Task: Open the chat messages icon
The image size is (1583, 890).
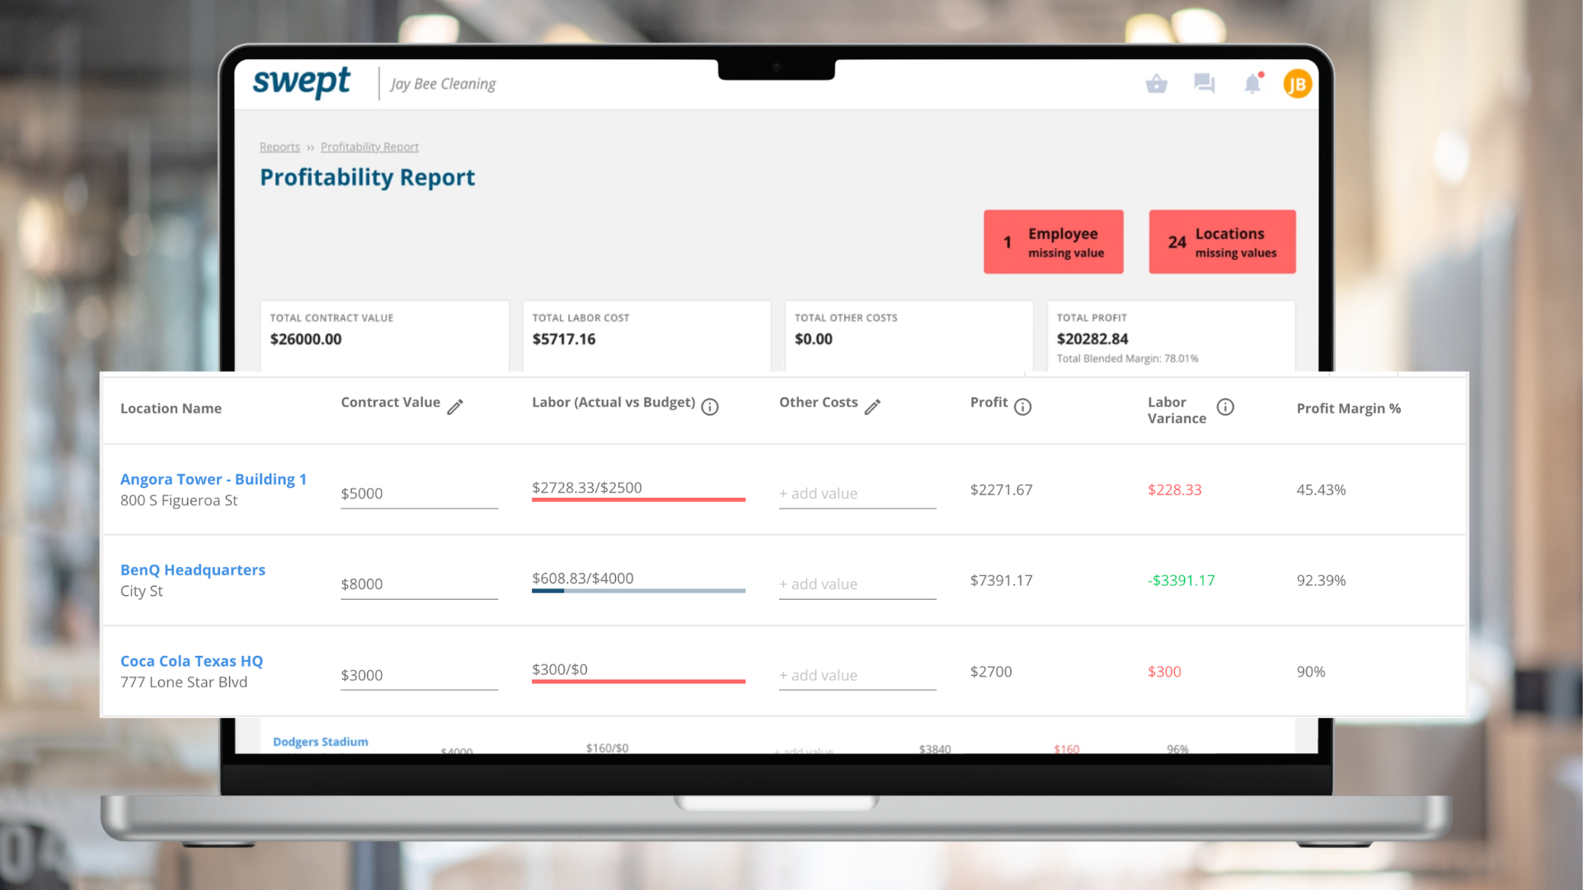Action: click(1205, 84)
